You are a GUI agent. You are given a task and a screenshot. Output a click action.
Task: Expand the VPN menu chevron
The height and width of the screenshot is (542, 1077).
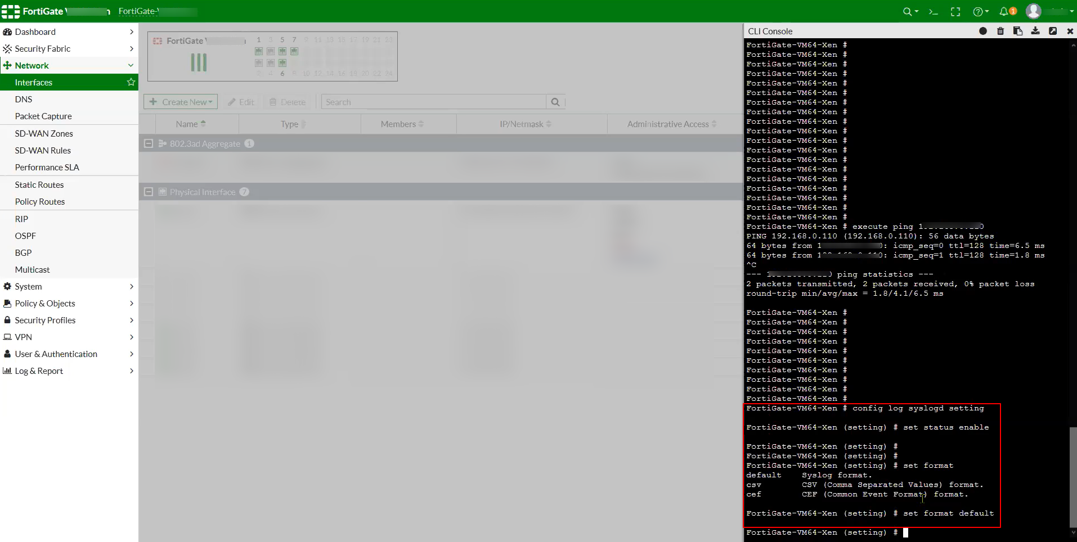(x=131, y=337)
